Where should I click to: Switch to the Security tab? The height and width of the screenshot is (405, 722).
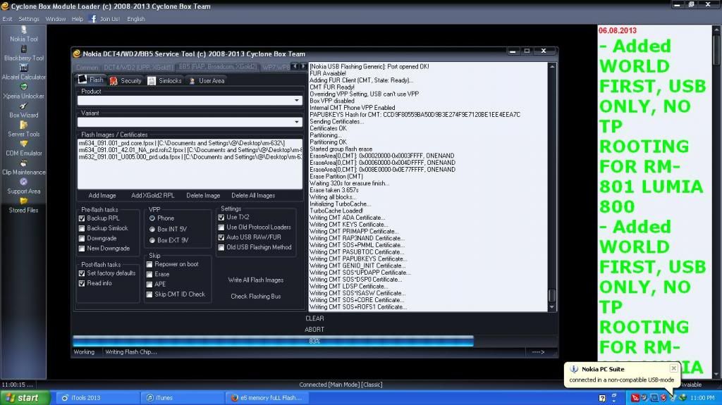126,81
